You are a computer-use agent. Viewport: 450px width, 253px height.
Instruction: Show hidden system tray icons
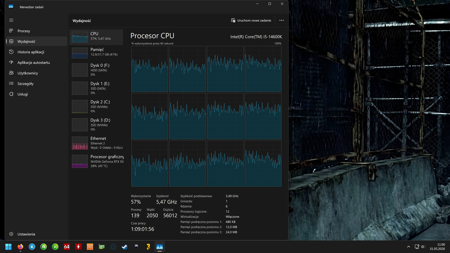click(408, 247)
